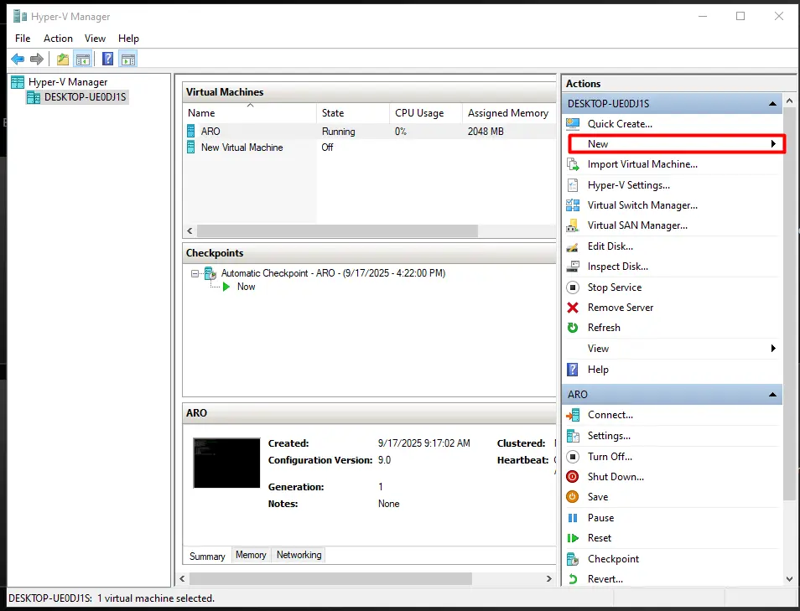Click the orange Save icon

coord(573,497)
